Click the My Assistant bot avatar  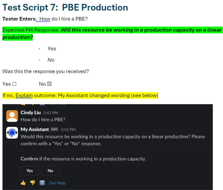click(12, 133)
